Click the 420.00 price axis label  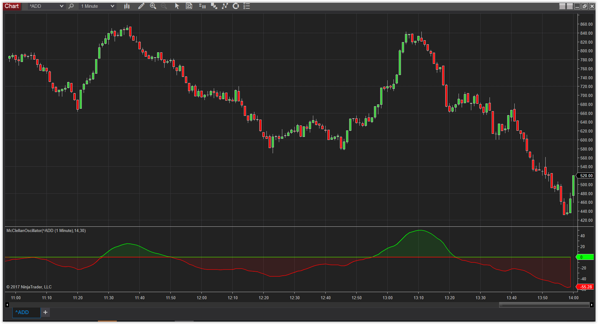586,220
